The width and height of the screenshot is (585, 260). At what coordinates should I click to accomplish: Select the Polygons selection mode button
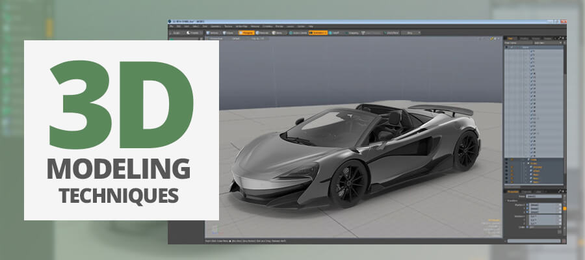click(x=246, y=32)
